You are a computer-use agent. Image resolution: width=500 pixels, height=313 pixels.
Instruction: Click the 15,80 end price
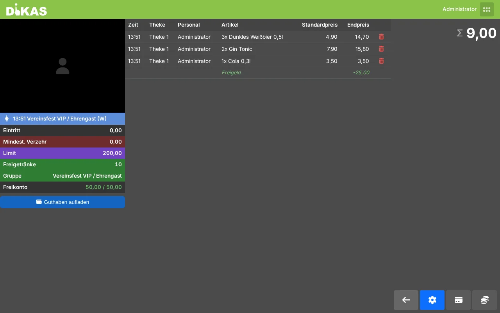(362, 49)
